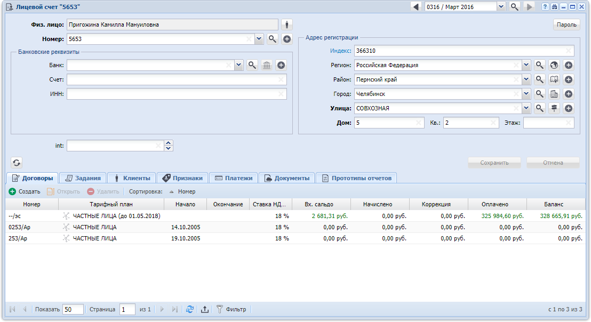Open the Регион dropdown list
This screenshot has height=322, width=591.
coord(526,65)
